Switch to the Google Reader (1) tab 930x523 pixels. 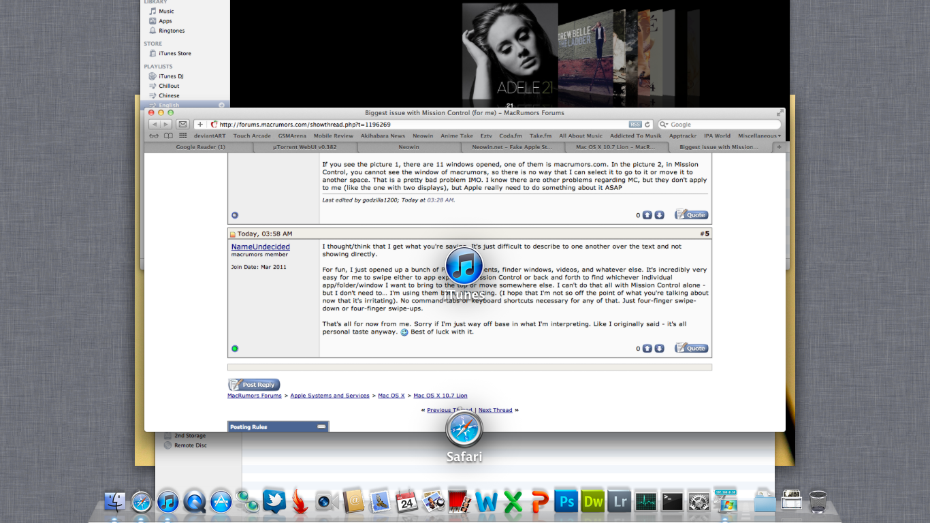click(x=201, y=146)
